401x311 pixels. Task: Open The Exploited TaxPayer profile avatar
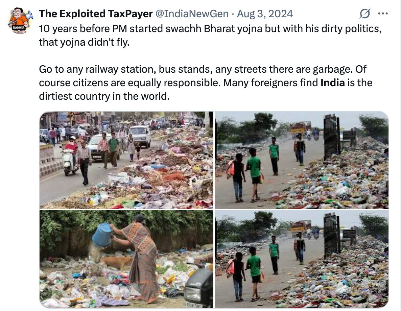[x=20, y=21]
